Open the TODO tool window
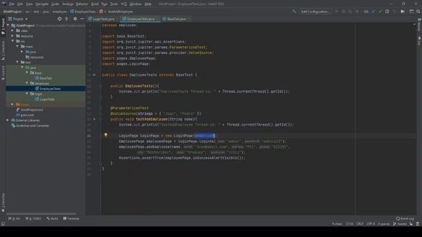The image size is (422, 237). [x=34, y=219]
